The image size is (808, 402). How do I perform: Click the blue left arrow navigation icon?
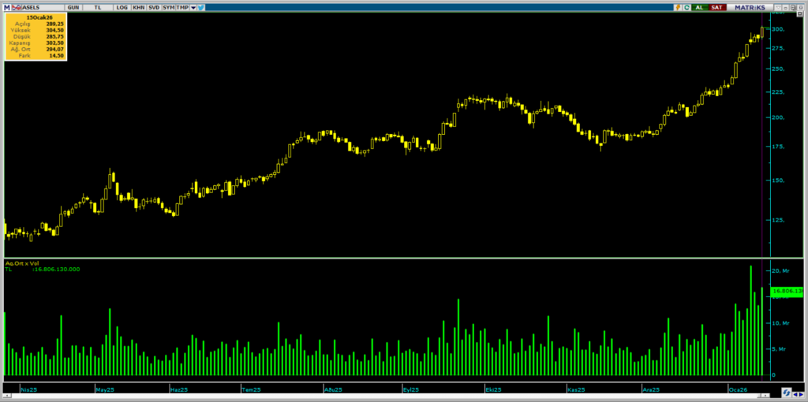[795, 394]
